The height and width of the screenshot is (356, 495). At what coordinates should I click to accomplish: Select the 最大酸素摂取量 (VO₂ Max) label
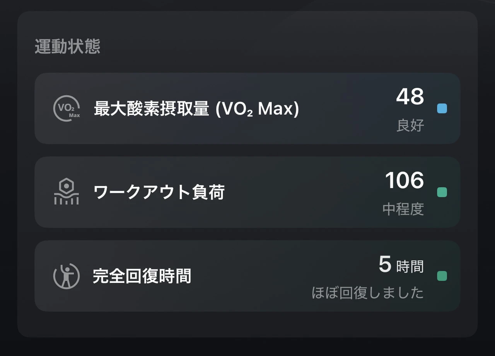pos(196,110)
